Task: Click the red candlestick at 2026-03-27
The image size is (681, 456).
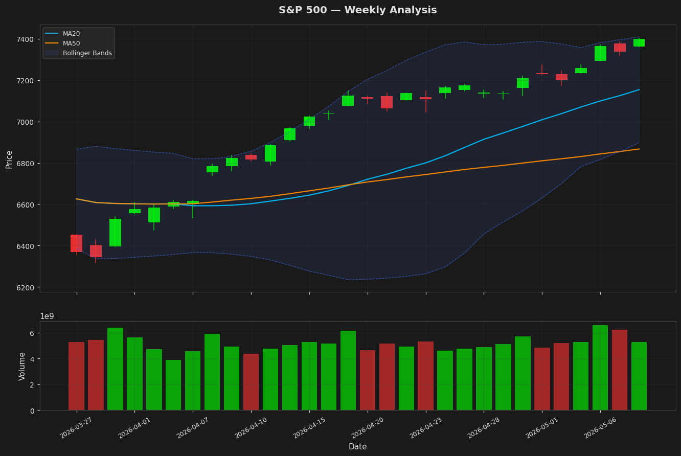Action: [x=76, y=243]
